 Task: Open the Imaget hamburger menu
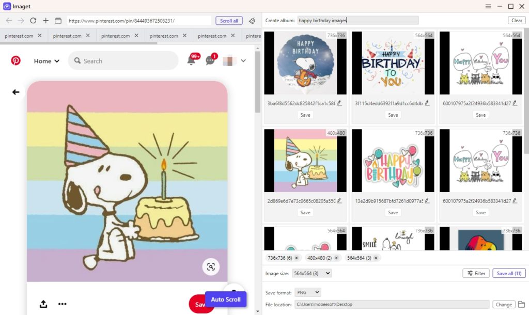(488, 6)
